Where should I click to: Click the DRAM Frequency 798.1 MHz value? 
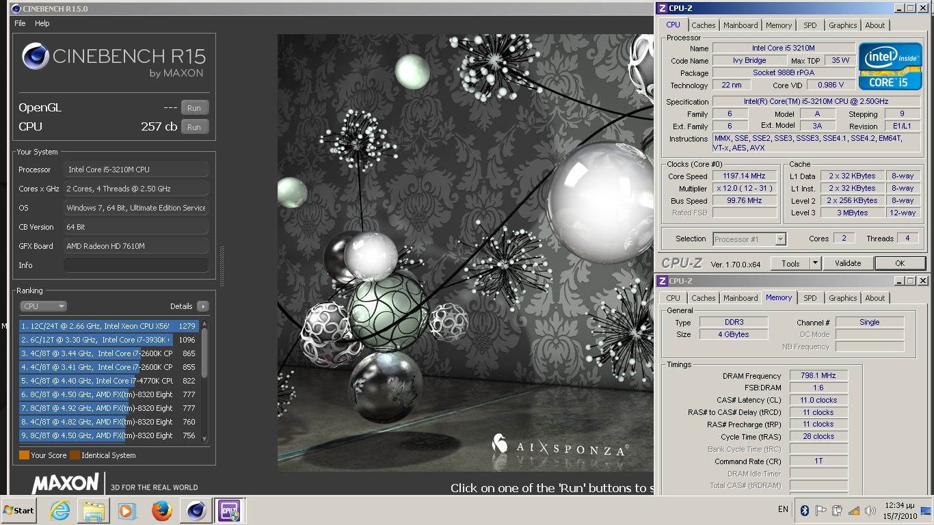(818, 375)
